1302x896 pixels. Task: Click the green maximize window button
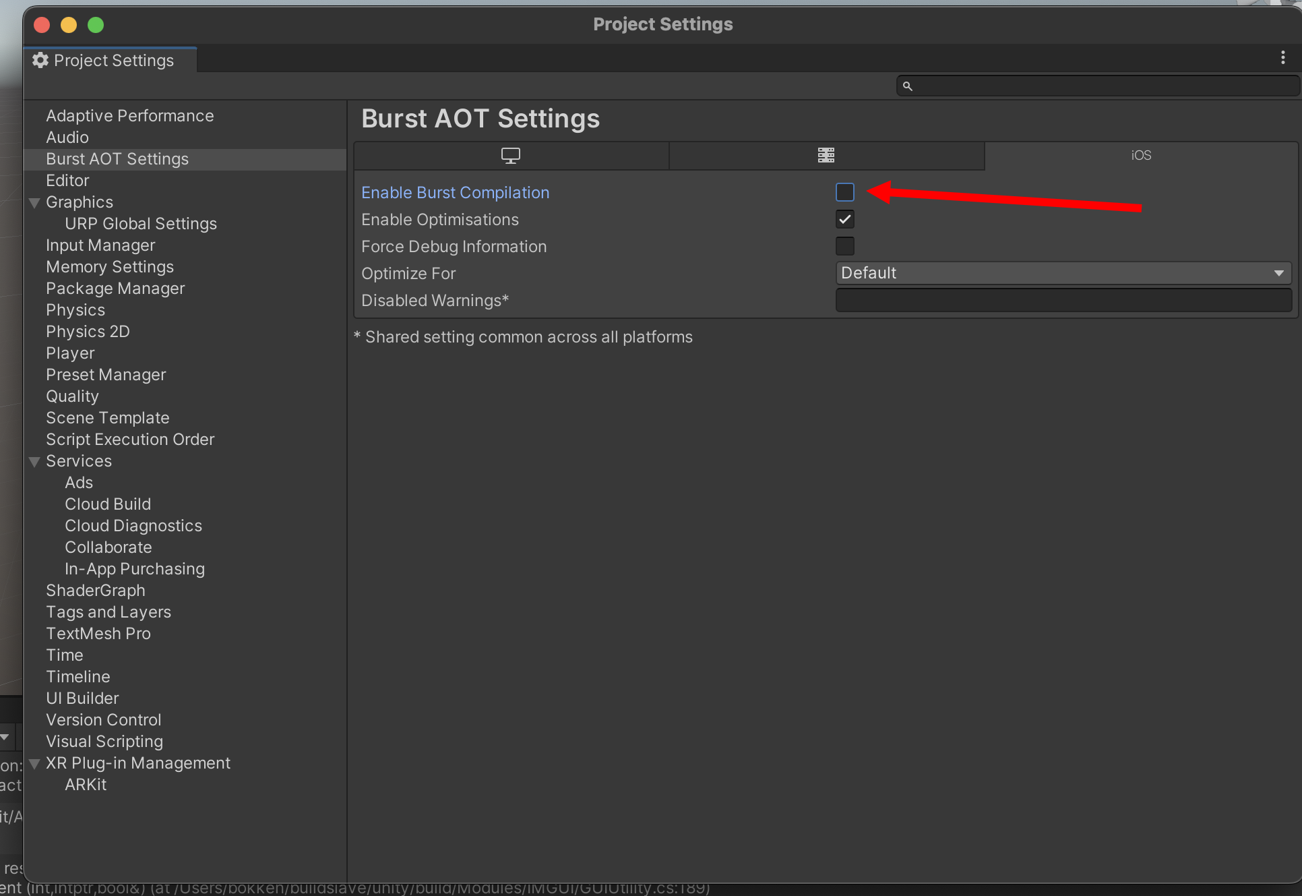tap(96, 25)
